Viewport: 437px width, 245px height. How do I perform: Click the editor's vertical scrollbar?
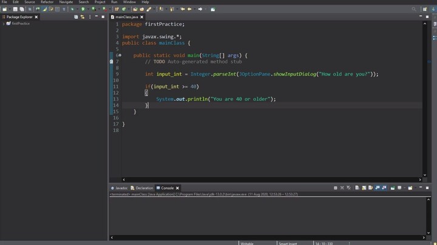[425, 97]
